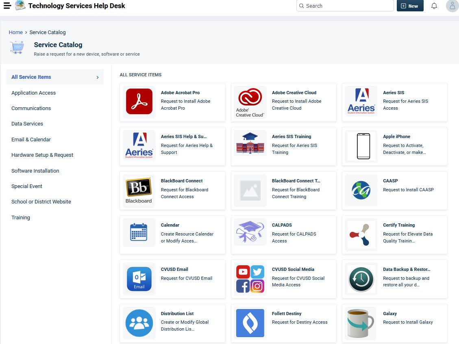Click the CVUSD Email Outlook icon

139,279
